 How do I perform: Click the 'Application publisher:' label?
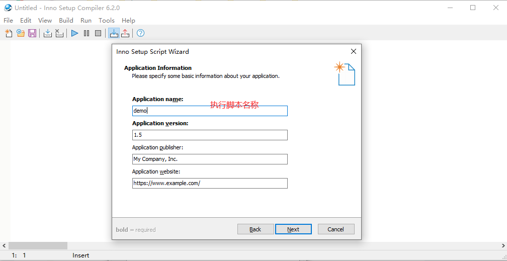point(157,147)
